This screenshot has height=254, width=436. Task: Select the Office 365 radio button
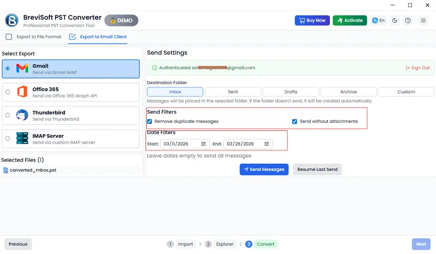pyautogui.click(x=8, y=92)
